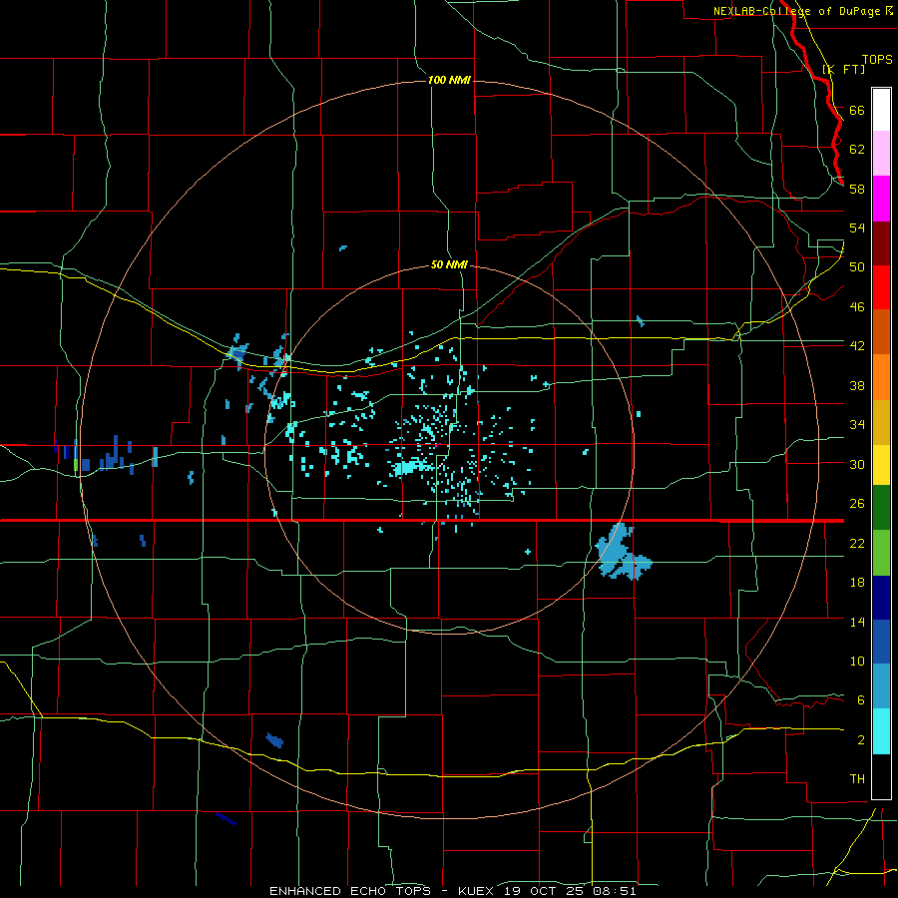Click the 6 value on the scale
The image size is (898, 898).
(861, 699)
